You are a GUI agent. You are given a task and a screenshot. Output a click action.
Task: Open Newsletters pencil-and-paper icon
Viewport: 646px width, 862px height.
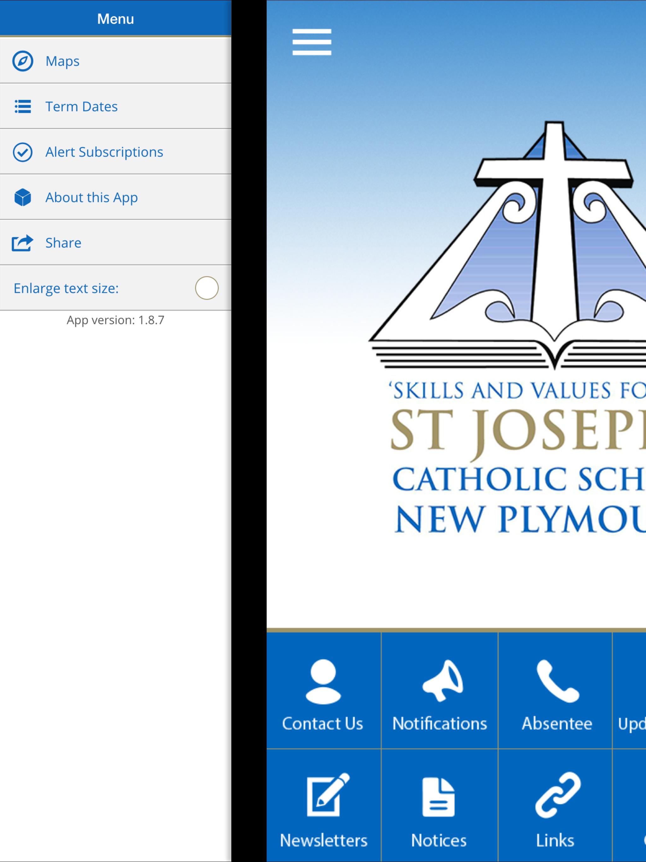328,794
